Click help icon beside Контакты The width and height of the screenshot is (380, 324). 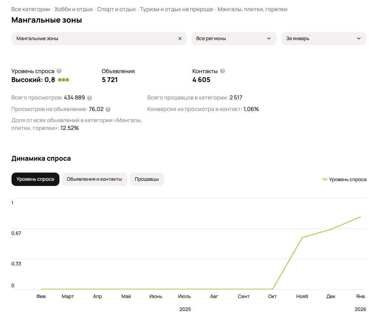pos(223,71)
